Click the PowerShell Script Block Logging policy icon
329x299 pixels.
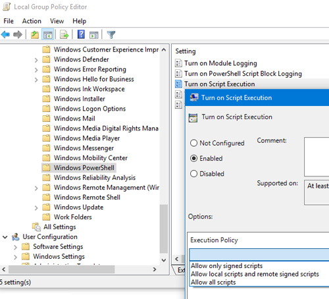coord(178,73)
